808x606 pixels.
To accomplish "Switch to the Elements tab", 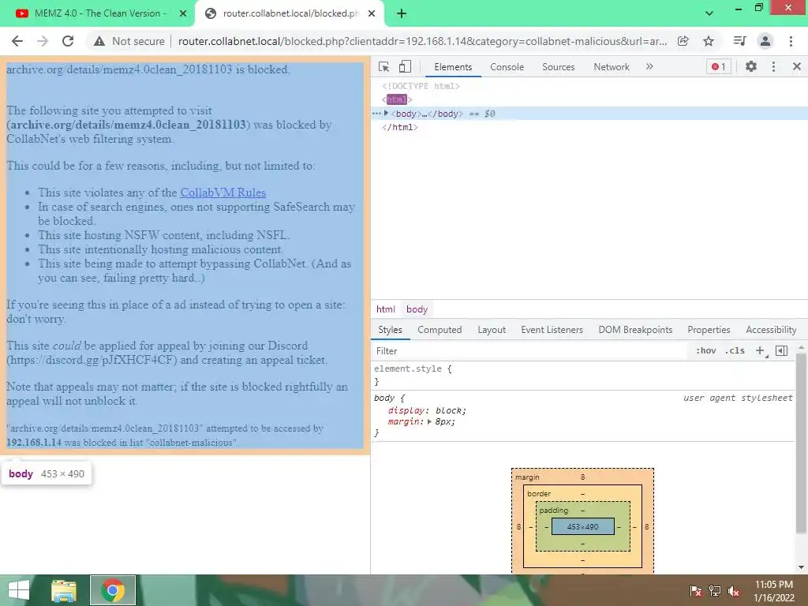I will tap(453, 67).
